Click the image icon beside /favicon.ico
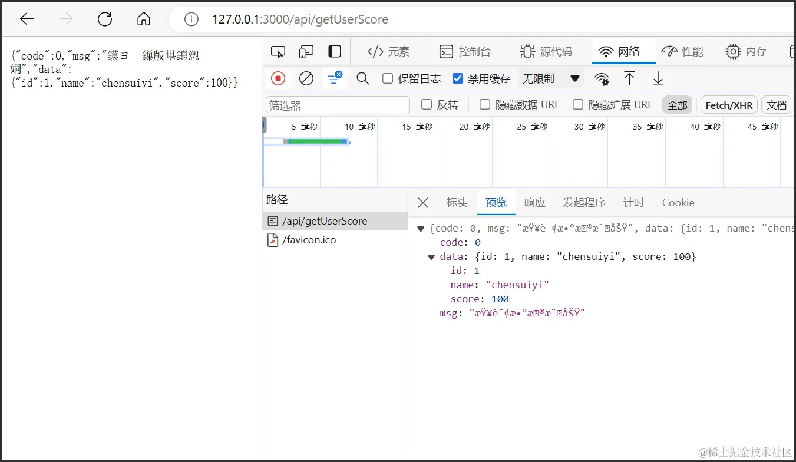This screenshot has width=796, height=462. click(272, 240)
